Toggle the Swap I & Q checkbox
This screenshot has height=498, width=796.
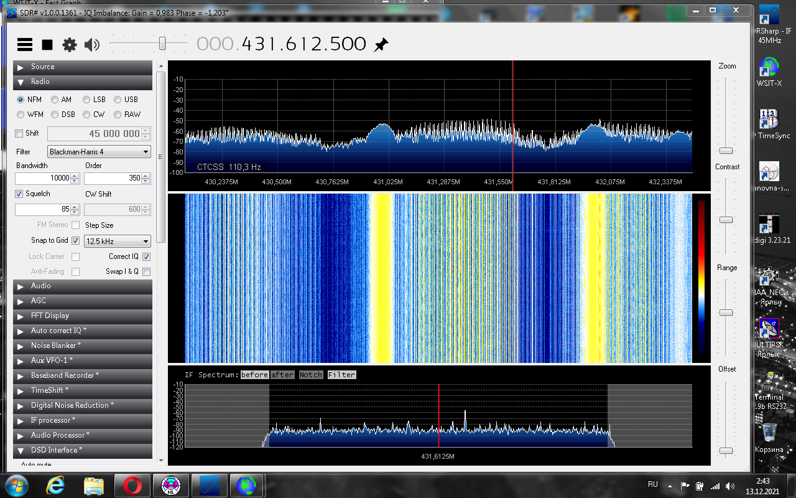coord(146,271)
